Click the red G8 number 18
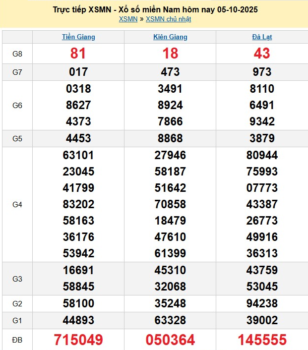 coord(170,54)
